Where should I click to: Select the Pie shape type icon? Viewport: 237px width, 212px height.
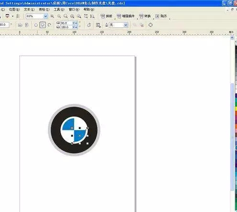43,25
